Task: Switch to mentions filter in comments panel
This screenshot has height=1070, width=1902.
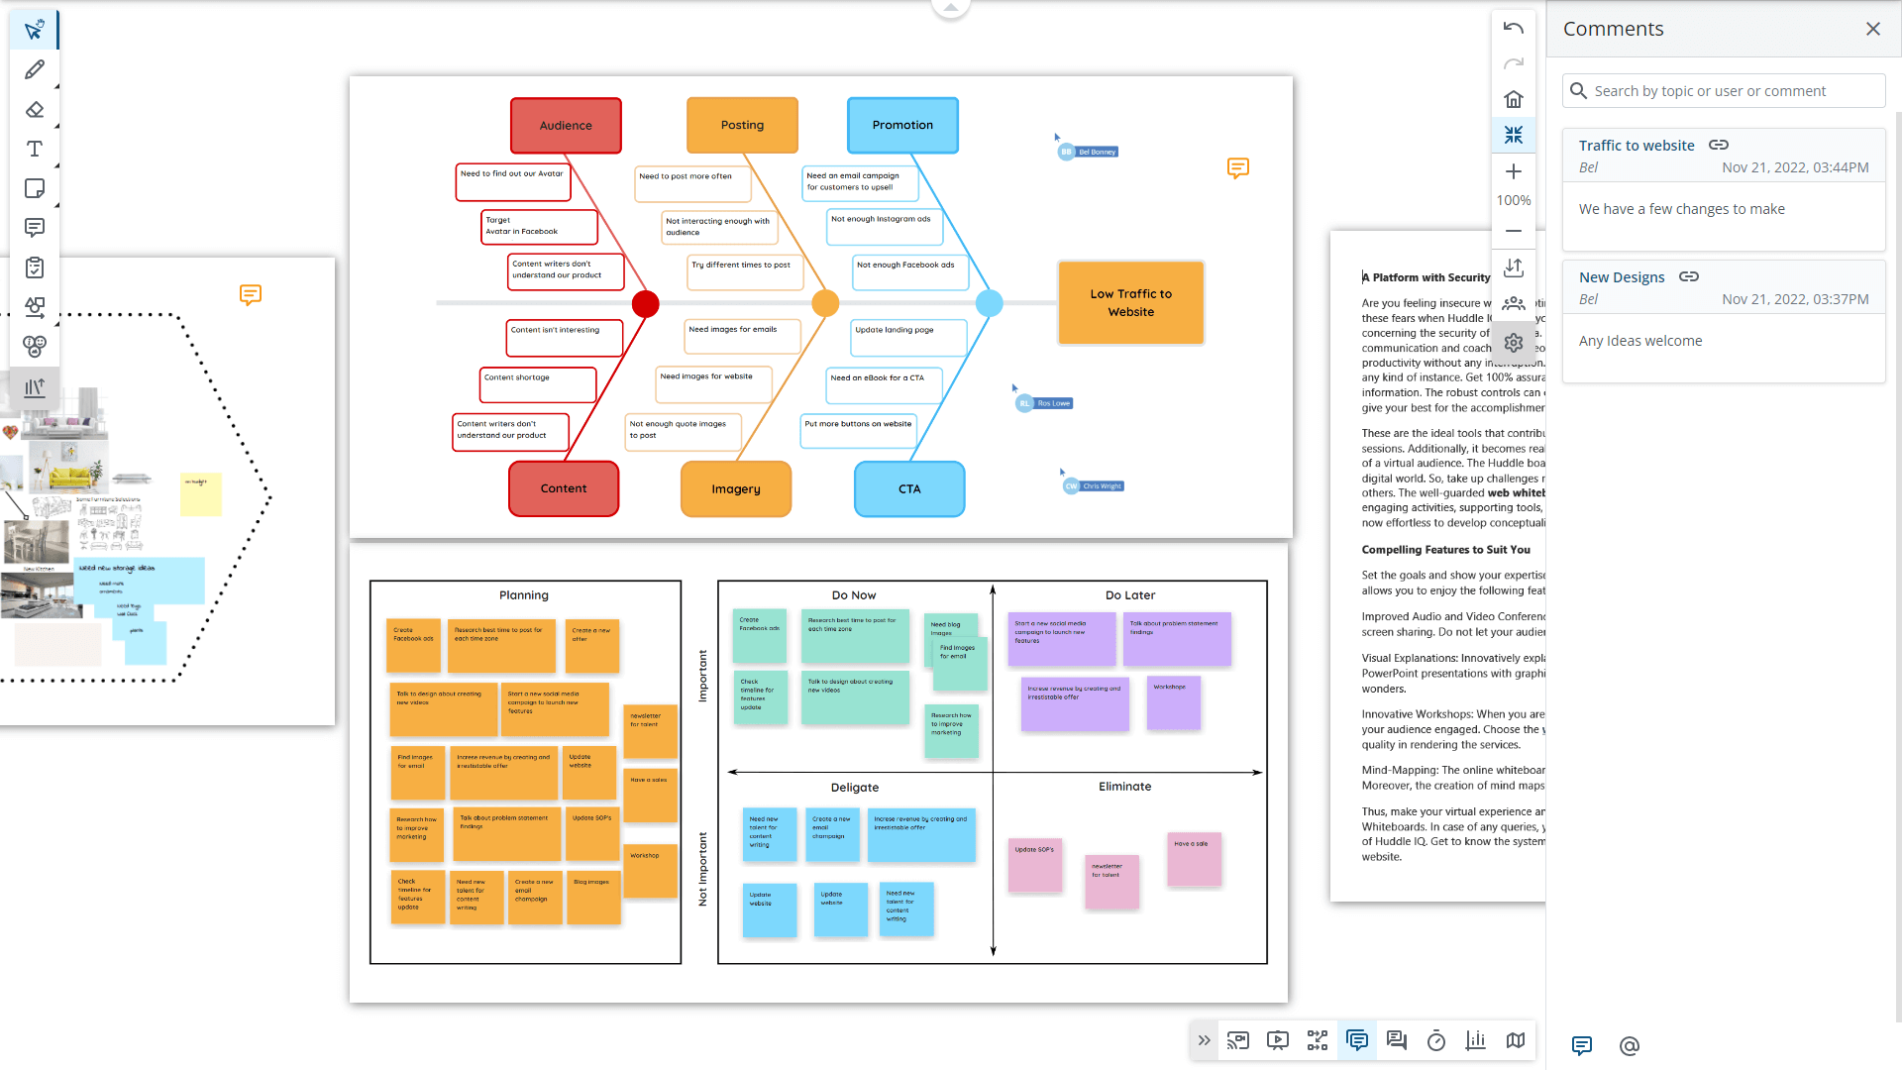Action: (1630, 1046)
